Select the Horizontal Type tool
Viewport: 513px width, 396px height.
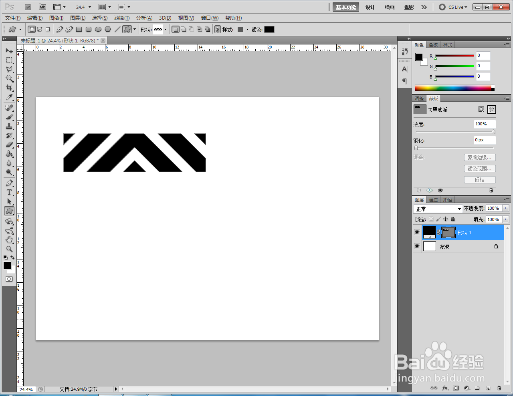tap(9, 192)
